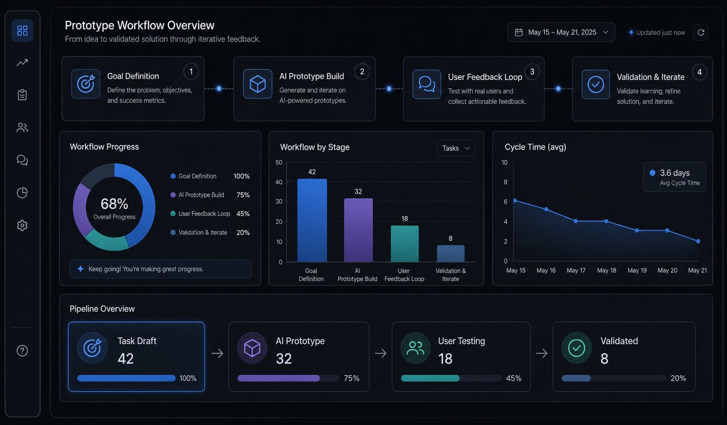The height and width of the screenshot is (425, 727).
Task: Click the May 19 data point on cycle chart
Action: [637, 230]
